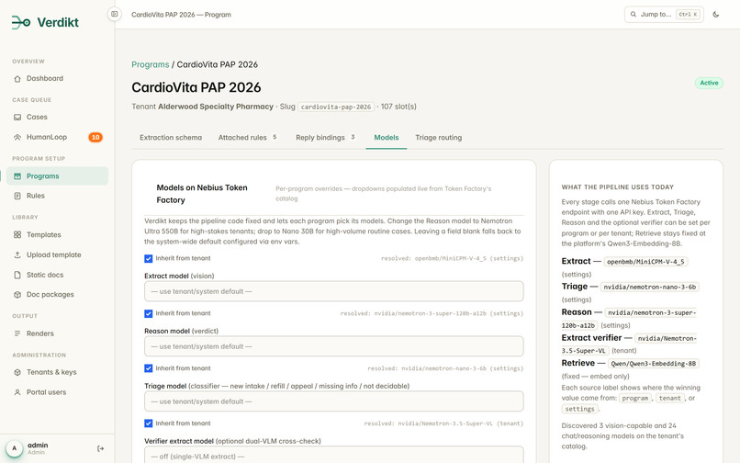The image size is (740, 463).
Task: Go to HumanLoop queue
Action: (x=57, y=138)
